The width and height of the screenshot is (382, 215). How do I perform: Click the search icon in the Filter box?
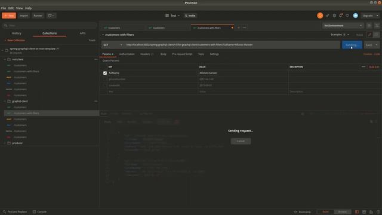click(x=5, y=25)
